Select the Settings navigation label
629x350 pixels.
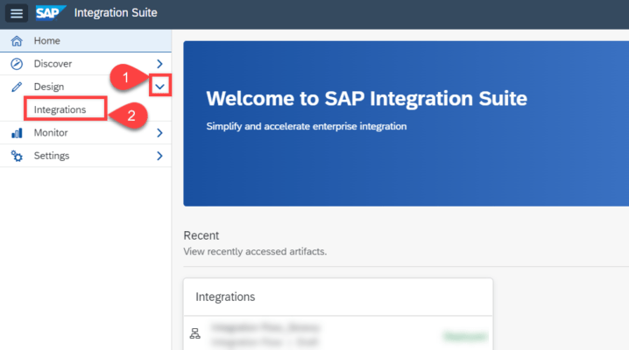pyautogui.click(x=52, y=156)
